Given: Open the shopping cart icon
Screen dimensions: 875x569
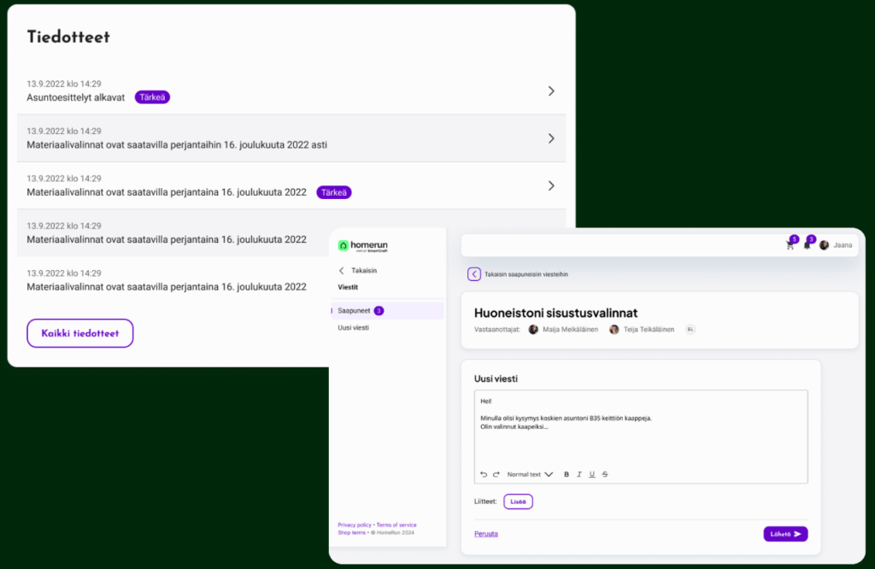Looking at the screenshot, I should 790,245.
